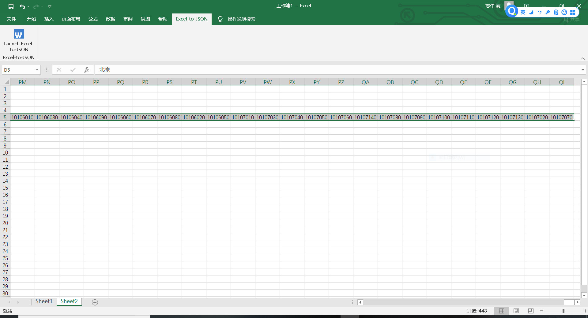Viewport: 588px width, 318px height.
Task: Click the lightbulb Tell Me icon
Action: pyautogui.click(x=220, y=19)
